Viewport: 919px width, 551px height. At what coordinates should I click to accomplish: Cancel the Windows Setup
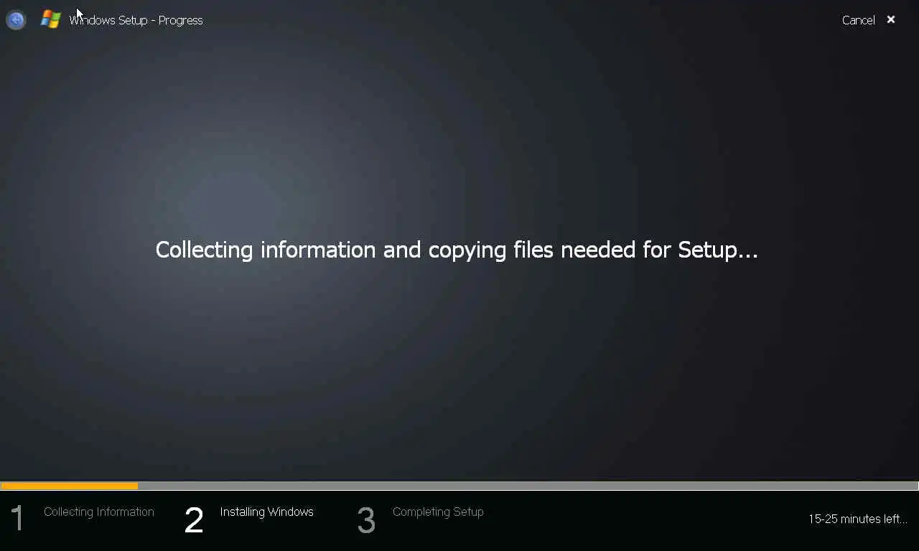858,20
